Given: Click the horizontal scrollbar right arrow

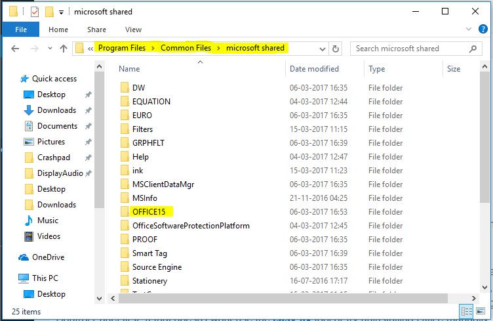Looking at the screenshot, I should (473, 298).
